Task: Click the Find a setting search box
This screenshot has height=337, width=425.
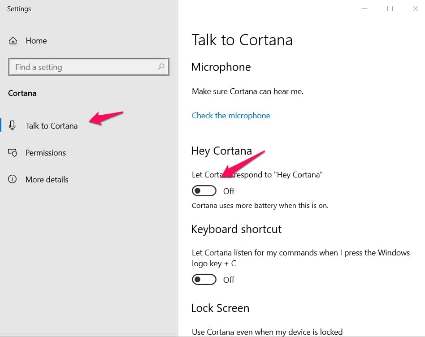Action: [89, 67]
